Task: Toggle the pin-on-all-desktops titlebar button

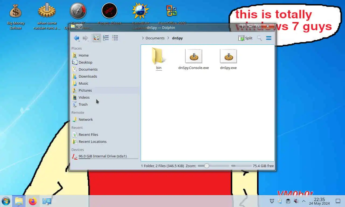Action: (x=79, y=26)
